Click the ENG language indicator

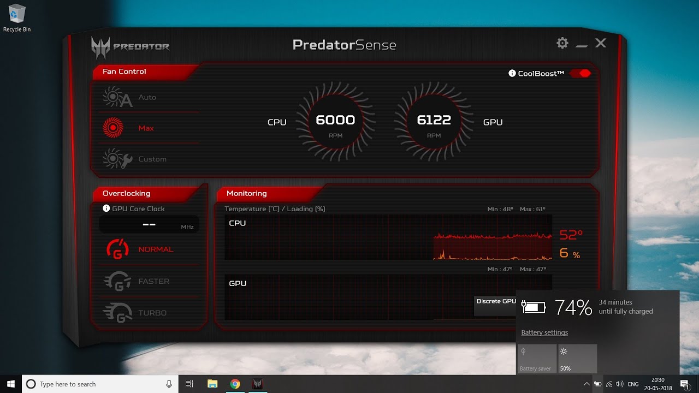[633, 384]
